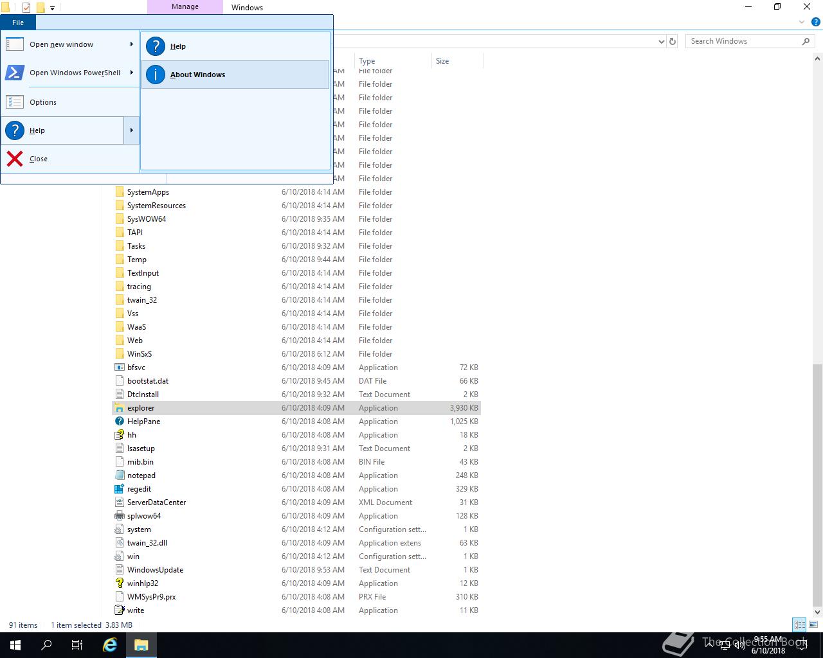The width and height of the screenshot is (823, 658).
Task: Switch to Details view layout icon
Action: point(799,625)
